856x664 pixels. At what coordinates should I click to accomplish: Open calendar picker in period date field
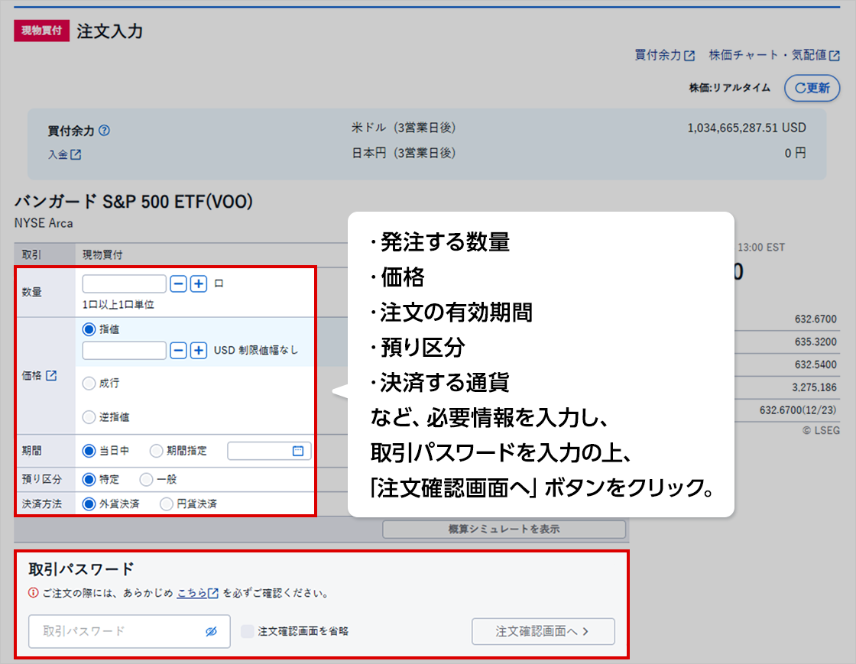(298, 451)
